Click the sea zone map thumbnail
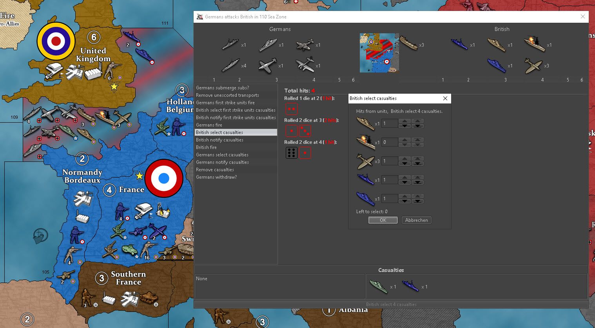The image size is (595, 328). point(379,53)
